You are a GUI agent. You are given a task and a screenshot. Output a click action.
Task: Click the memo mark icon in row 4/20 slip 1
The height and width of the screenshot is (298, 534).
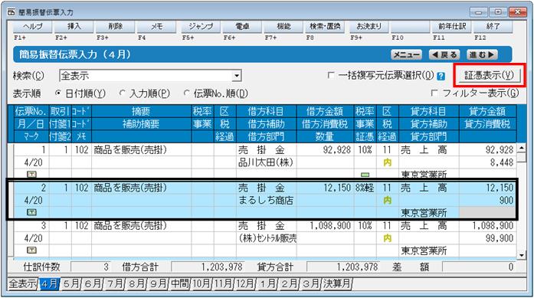[31, 175]
